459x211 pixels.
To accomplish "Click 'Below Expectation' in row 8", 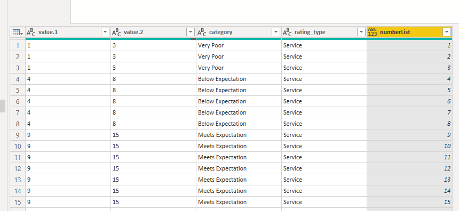I will [222, 124].
